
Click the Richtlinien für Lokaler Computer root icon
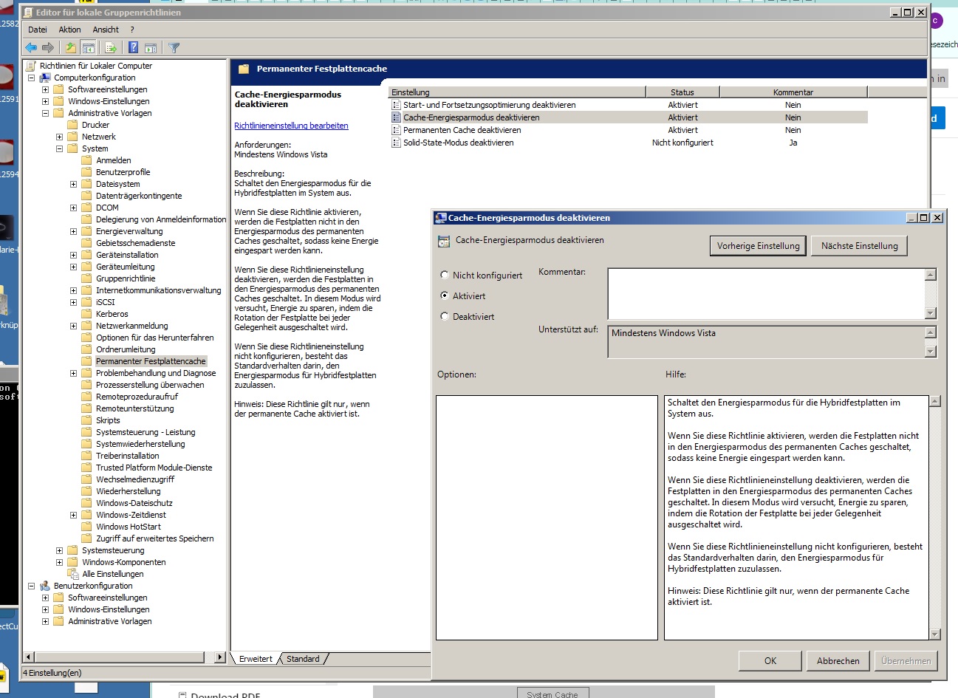click(31, 66)
